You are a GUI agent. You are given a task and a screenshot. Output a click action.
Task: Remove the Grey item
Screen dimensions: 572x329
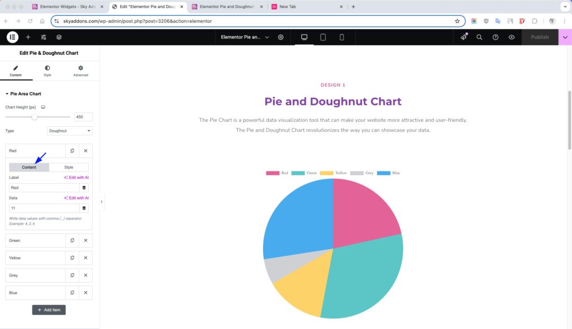(85, 275)
